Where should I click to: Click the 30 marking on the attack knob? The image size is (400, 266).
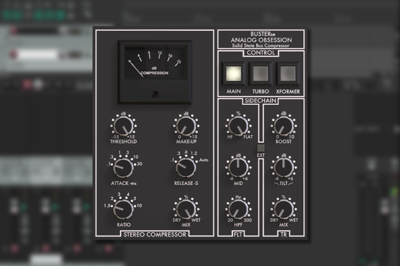139,164
